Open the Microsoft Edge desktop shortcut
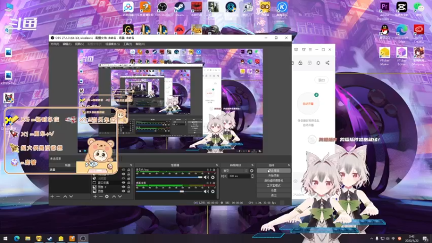The width and height of the screenshot is (432, 243). point(402,33)
